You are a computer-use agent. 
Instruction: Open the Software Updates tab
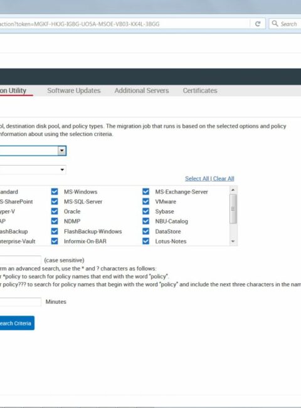click(74, 90)
